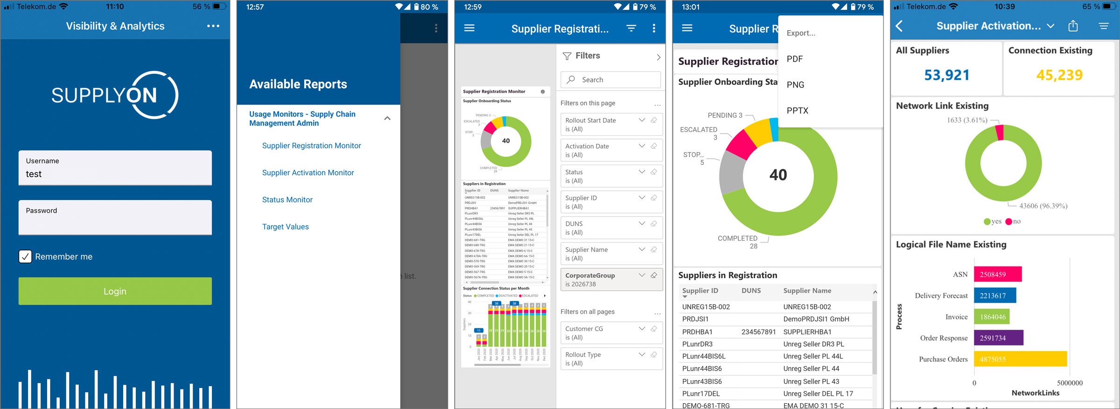
Task: Tap the share icon on Supplier Activation
Action: pyautogui.click(x=1073, y=26)
